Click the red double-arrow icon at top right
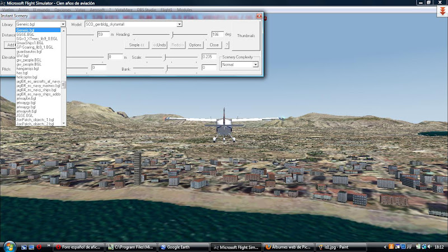This screenshot has width=448, height=252. point(442,11)
